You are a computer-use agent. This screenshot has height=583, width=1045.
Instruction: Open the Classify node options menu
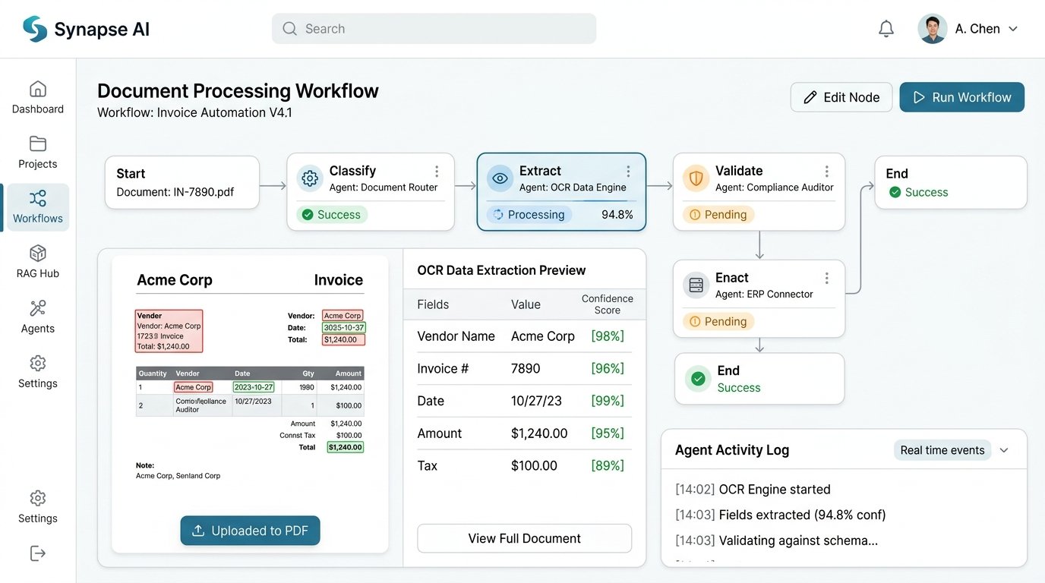tap(437, 172)
